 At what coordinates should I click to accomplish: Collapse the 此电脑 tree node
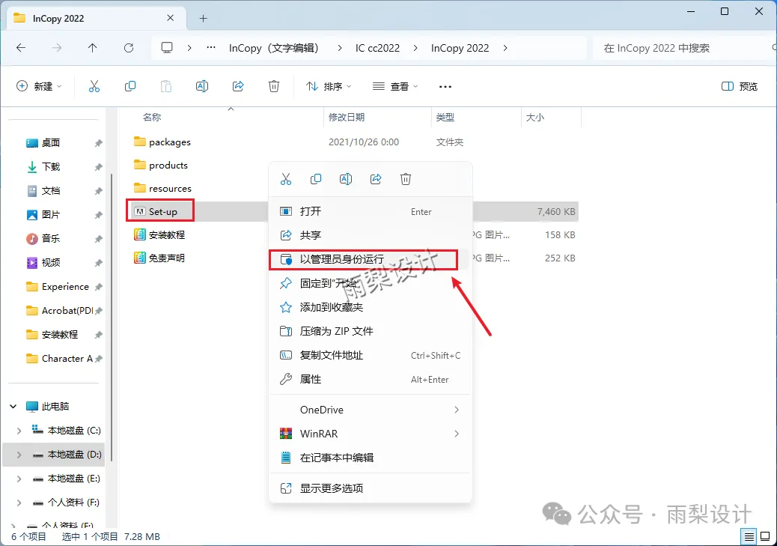pos(13,406)
